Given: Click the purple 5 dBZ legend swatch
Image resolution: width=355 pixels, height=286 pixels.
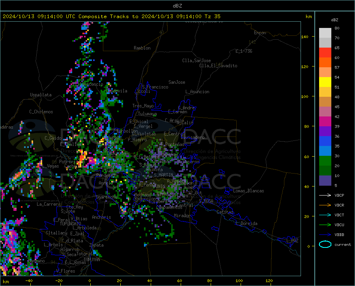Looking at the screenshot, I should point(325,181).
